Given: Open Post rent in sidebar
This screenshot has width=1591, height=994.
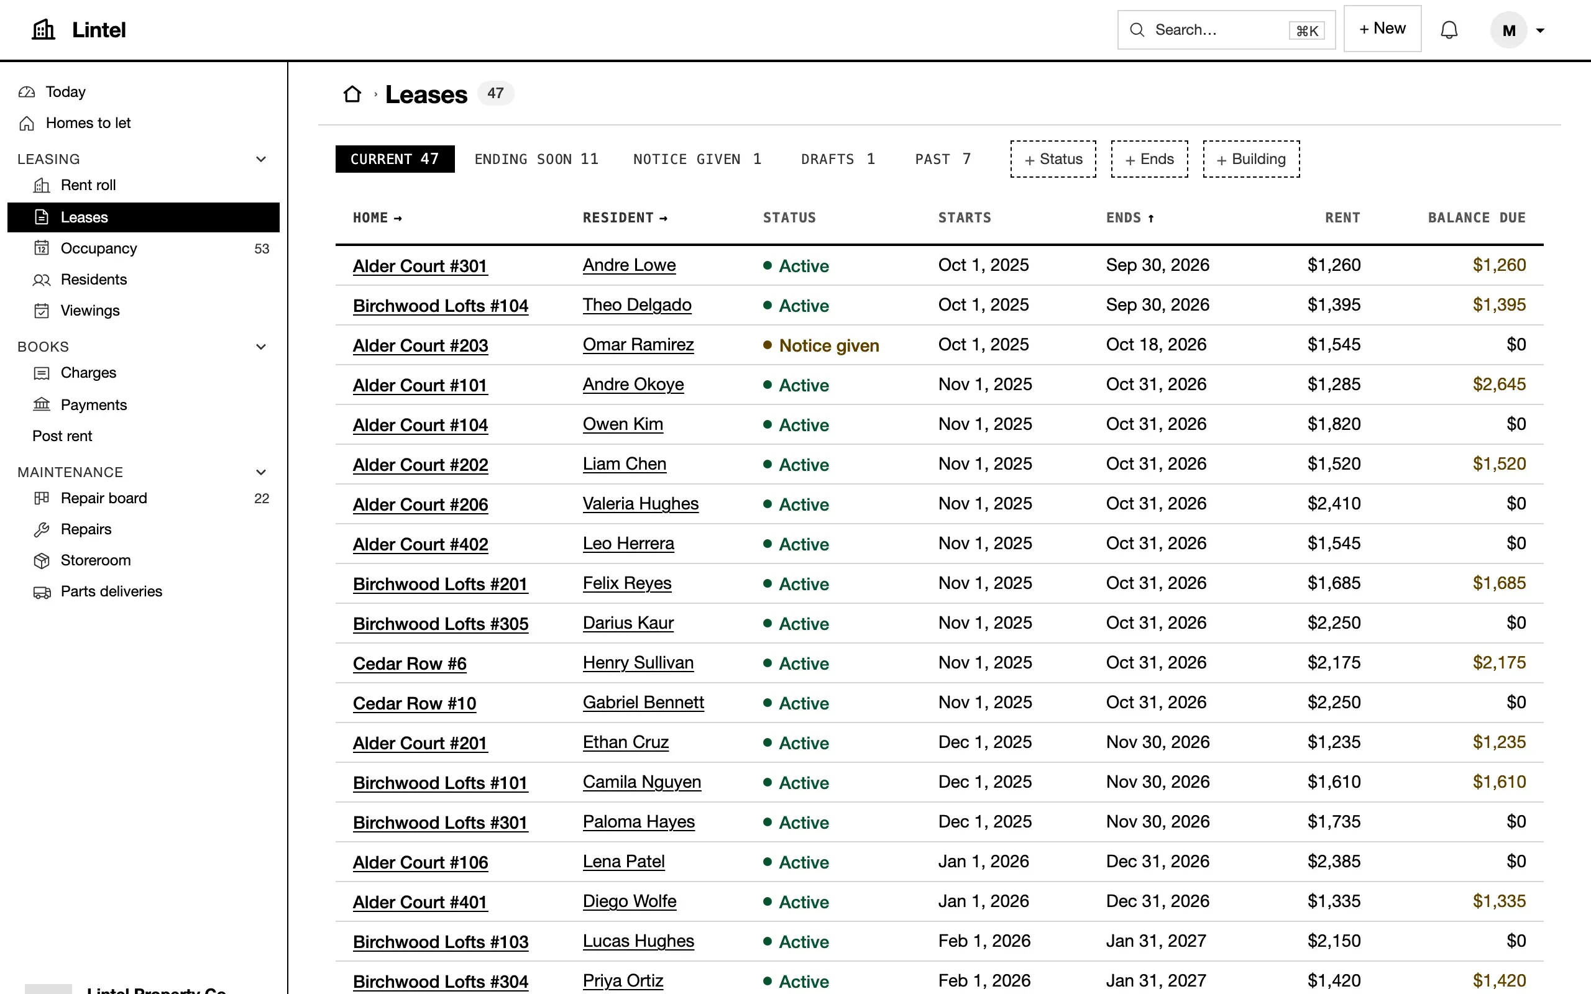Looking at the screenshot, I should point(62,436).
